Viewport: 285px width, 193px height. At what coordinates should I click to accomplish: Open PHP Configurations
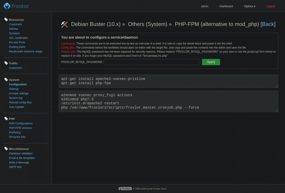pyautogui.click(x=21, y=123)
